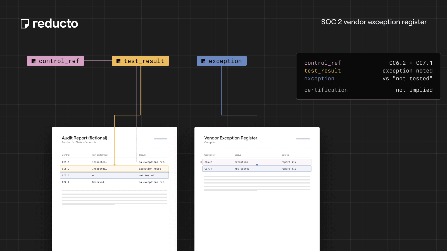
Task: Click the Reducto logo icon
Action: click(25, 24)
